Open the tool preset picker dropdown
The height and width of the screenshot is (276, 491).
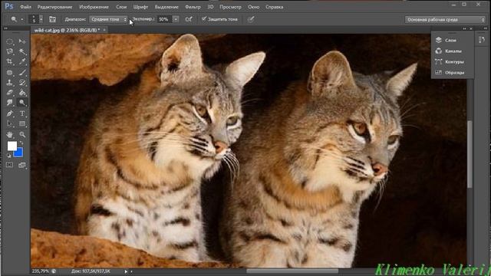pos(22,19)
